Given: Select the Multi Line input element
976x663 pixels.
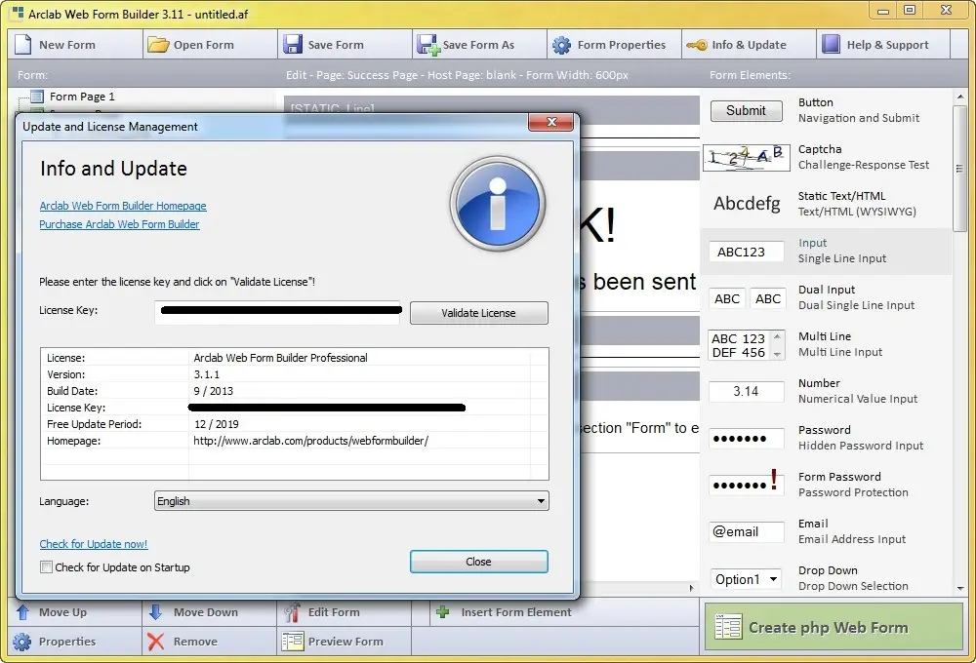Looking at the screenshot, I should pos(747,345).
